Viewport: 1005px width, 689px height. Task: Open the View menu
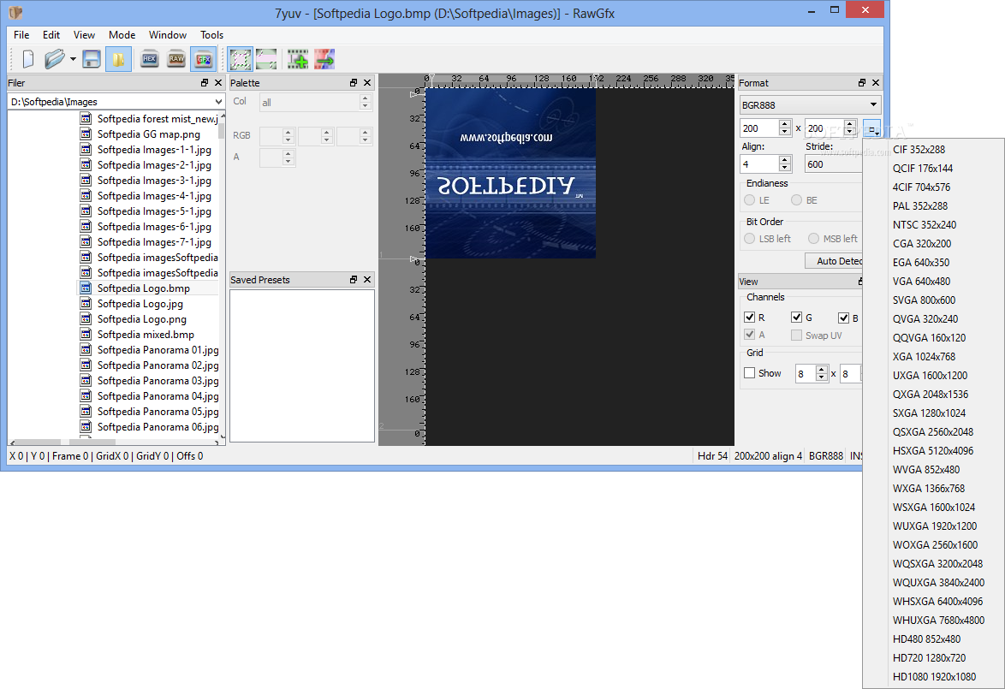tap(84, 34)
